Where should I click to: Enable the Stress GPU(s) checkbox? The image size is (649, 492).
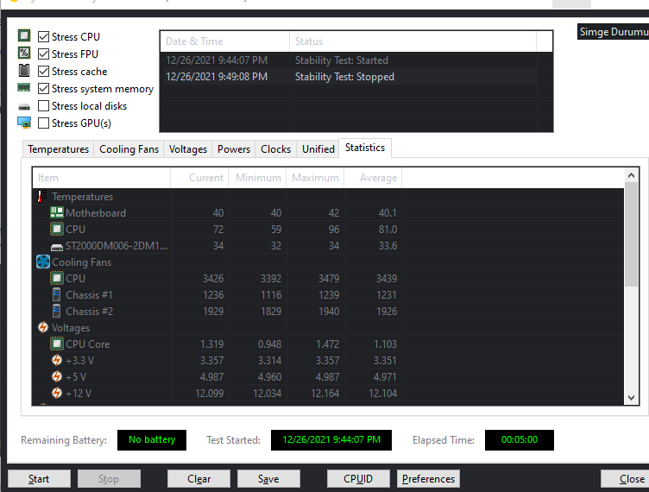point(43,123)
